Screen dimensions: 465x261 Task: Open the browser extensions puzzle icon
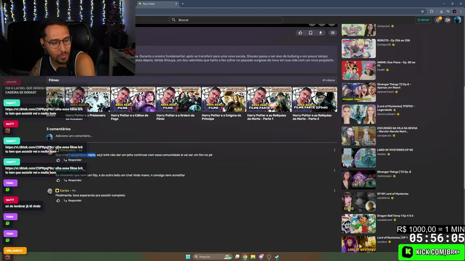[432, 11]
